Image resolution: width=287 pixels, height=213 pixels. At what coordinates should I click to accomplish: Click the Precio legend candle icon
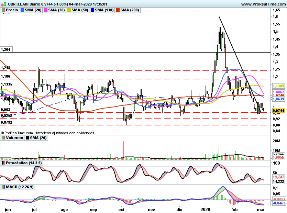tap(3, 10)
